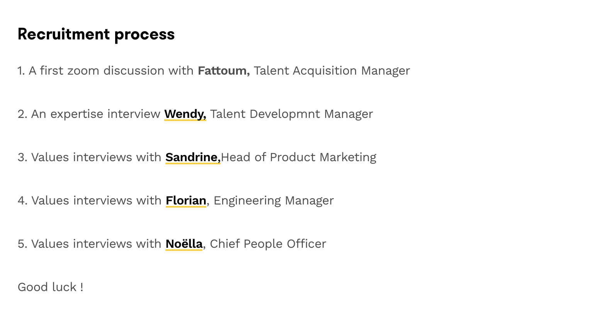This screenshot has height=310, width=612.
Task: Open the Noëlla link
Action: coord(184,244)
